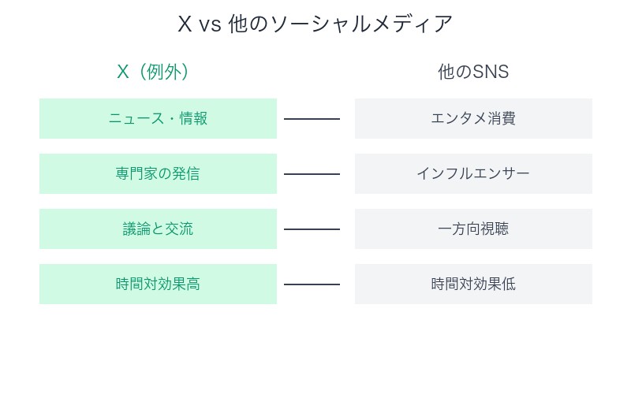Click the green ニュース・情報 box
Viewport: 631px width, 394px height.
(x=158, y=118)
